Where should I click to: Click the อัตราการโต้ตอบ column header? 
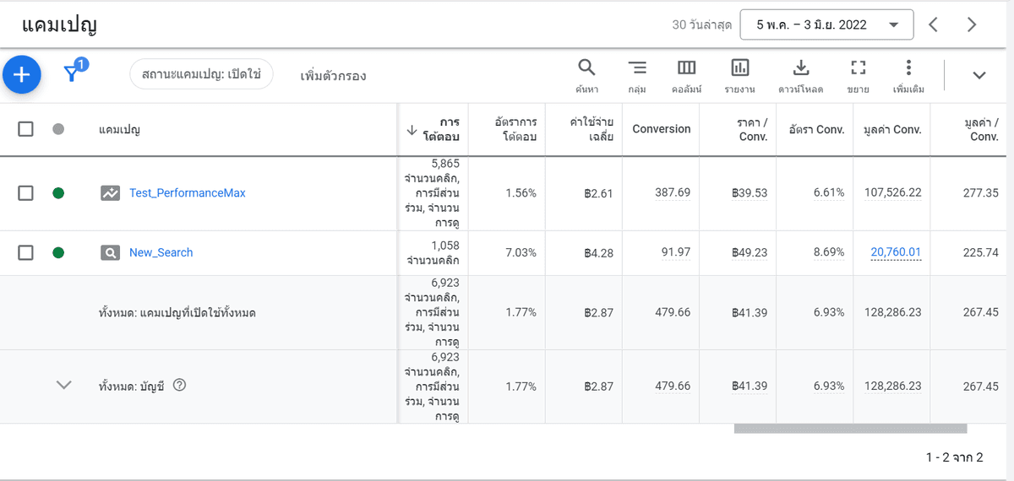[515, 129]
